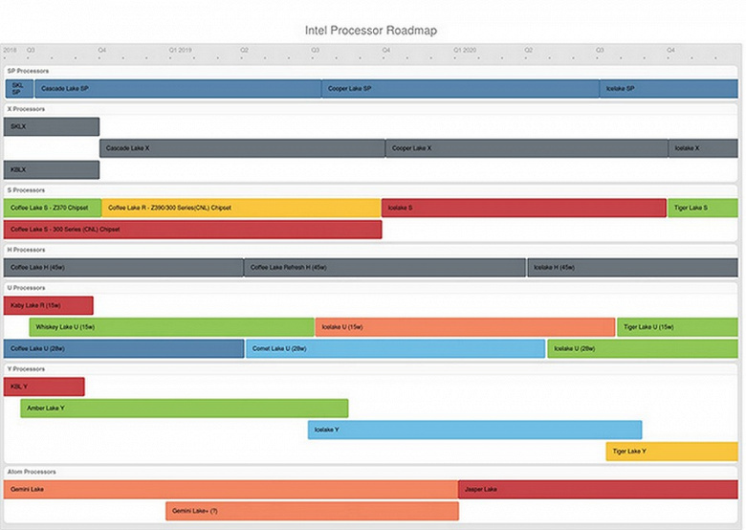Click the Cooper Lake SP bar

(x=460, y=89)
